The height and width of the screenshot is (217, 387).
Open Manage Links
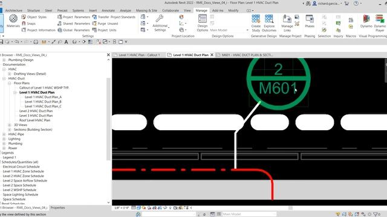point(287,23)
